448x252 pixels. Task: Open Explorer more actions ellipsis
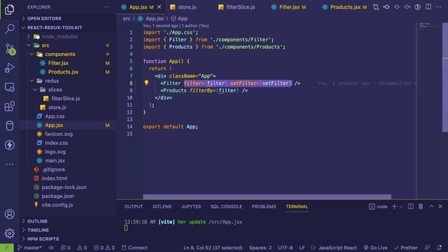[106, 7]
